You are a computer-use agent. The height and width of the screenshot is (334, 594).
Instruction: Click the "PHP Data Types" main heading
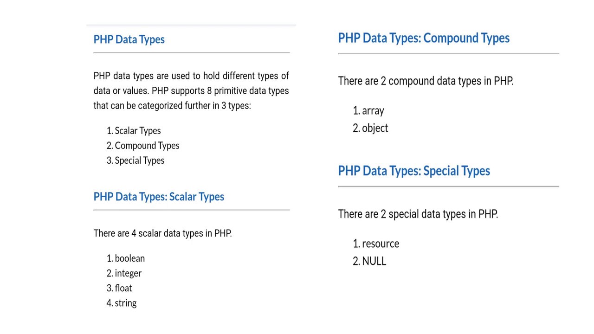(129, 39)
